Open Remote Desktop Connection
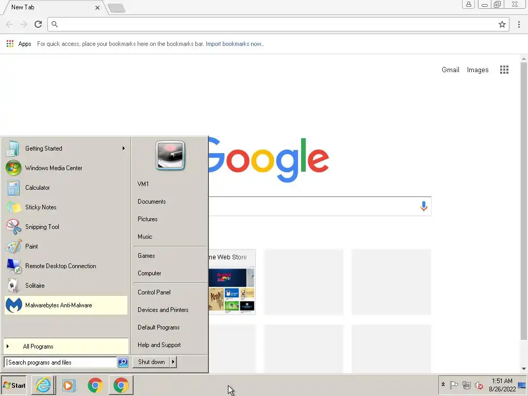This screenshot has width=528, height=396. coord(66,266)
